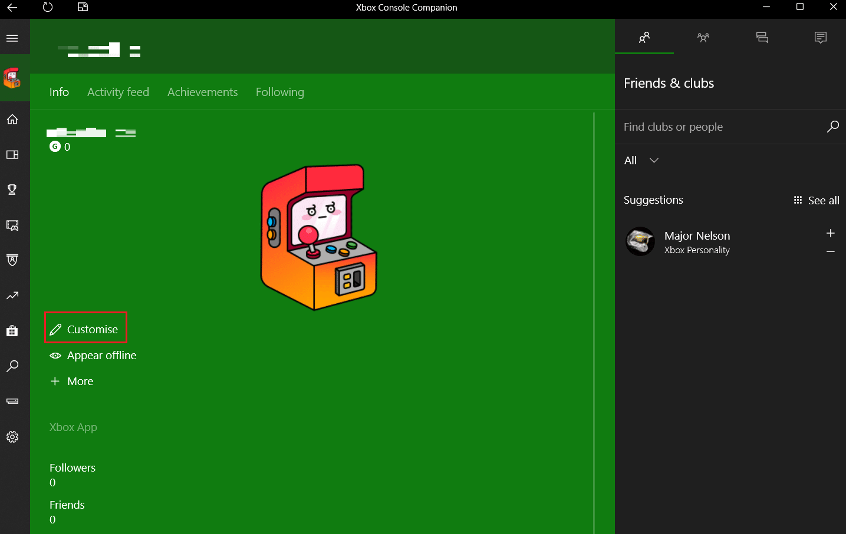This screenshot has width=846, height=534.
Task: Remove Major Nelson suggestion with minus
Action: coord(831,251)
